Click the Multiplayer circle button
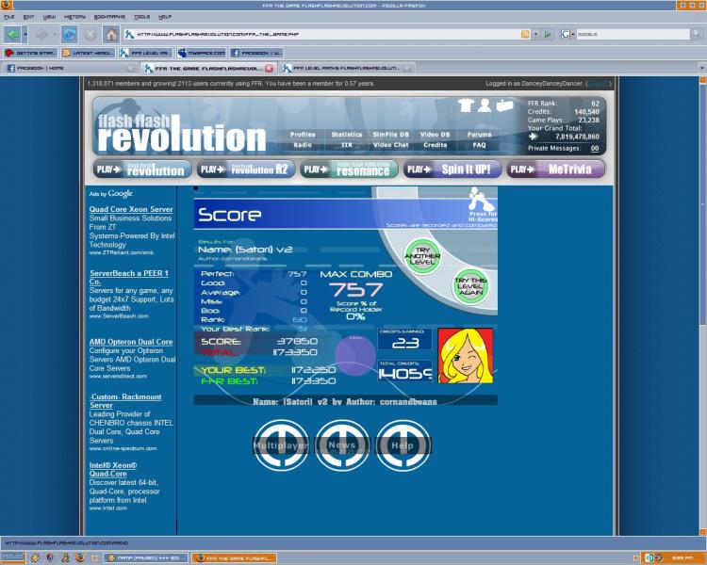This screenshot has height=565, width=707. (x=281, y=445)
